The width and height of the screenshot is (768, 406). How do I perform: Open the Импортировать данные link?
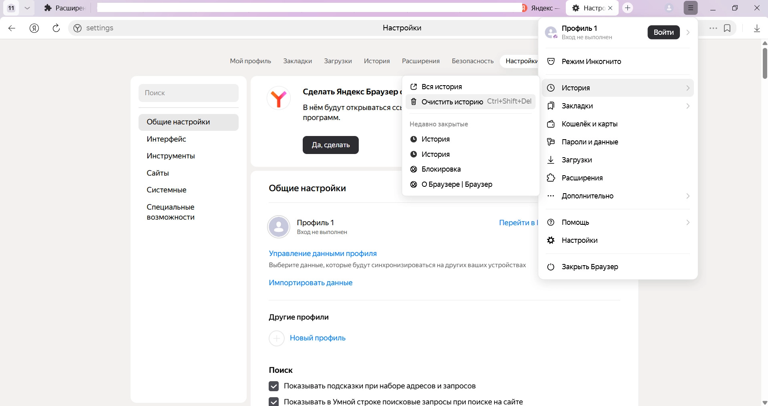point(311,283)
